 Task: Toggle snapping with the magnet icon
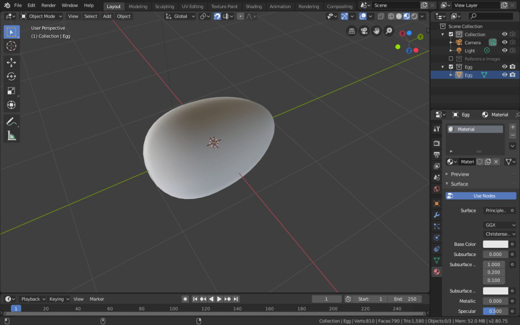pos(217,16)
